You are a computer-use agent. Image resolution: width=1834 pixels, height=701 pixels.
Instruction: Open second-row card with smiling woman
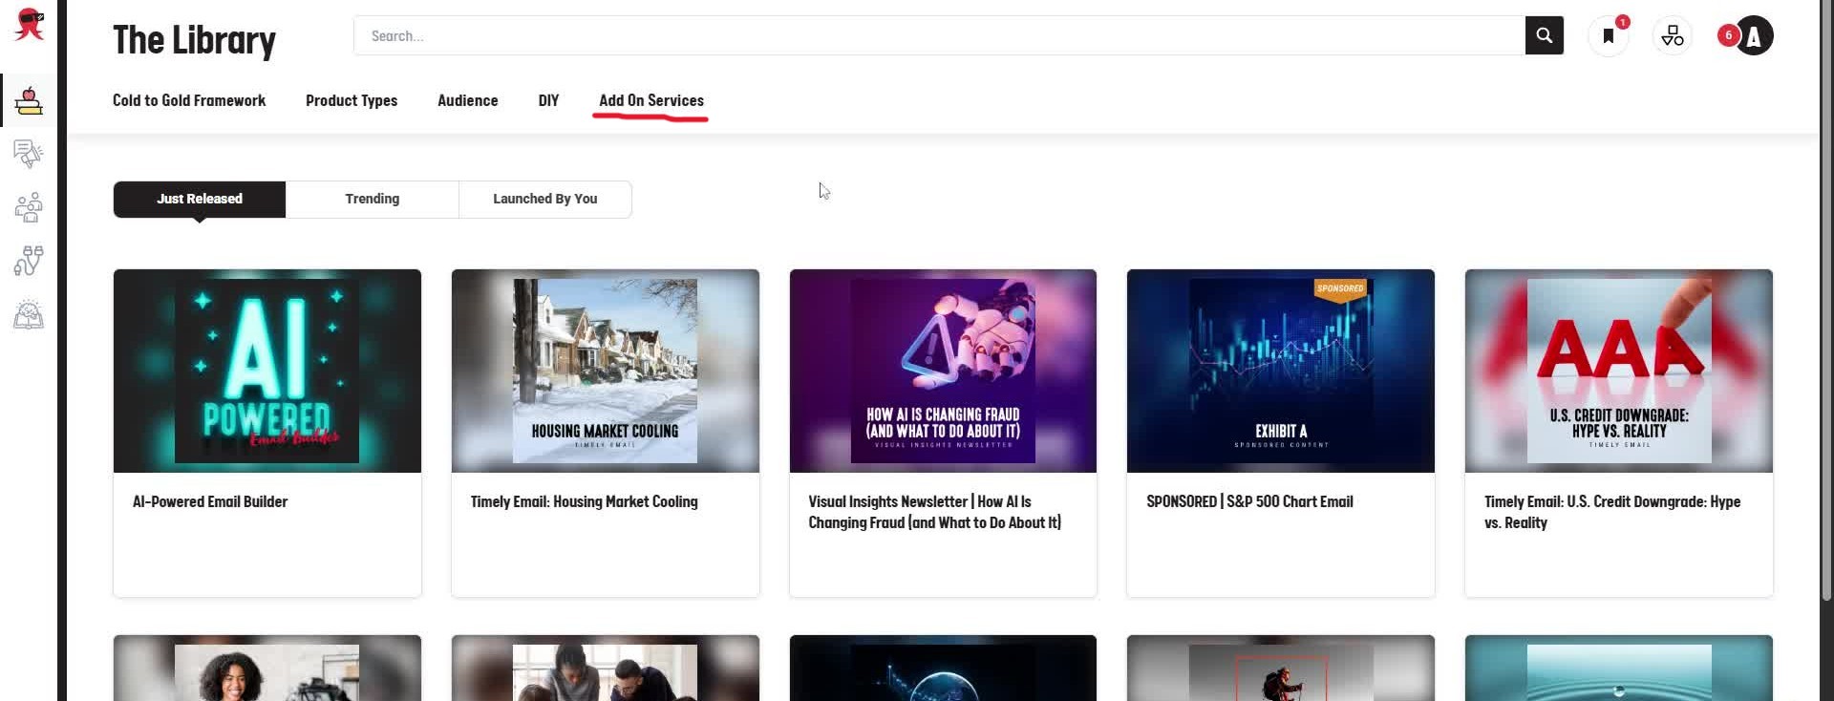click(x=267, y=669)
